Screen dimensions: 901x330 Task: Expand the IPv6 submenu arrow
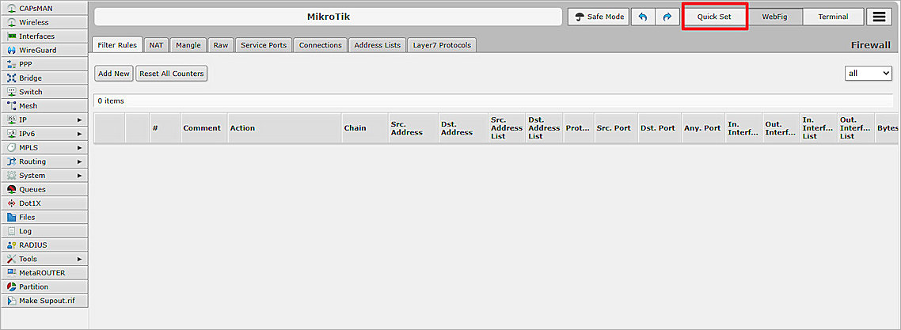pos(80,134)
